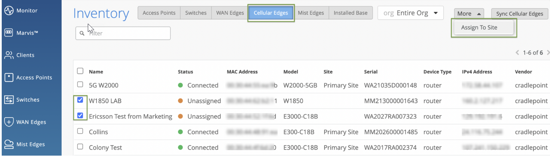550x157 pixels.
Task: Open the Ericsson Test from Marketing device
Action: click(x=130, y=117)
